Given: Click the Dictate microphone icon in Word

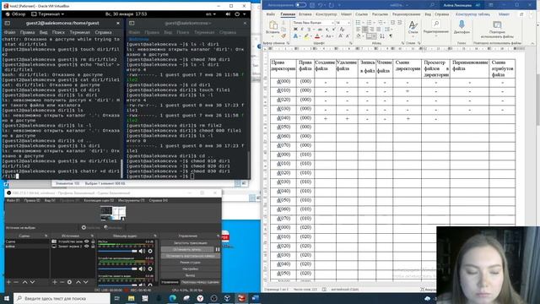Looking at the screenshot, I should tap(462, 24).
